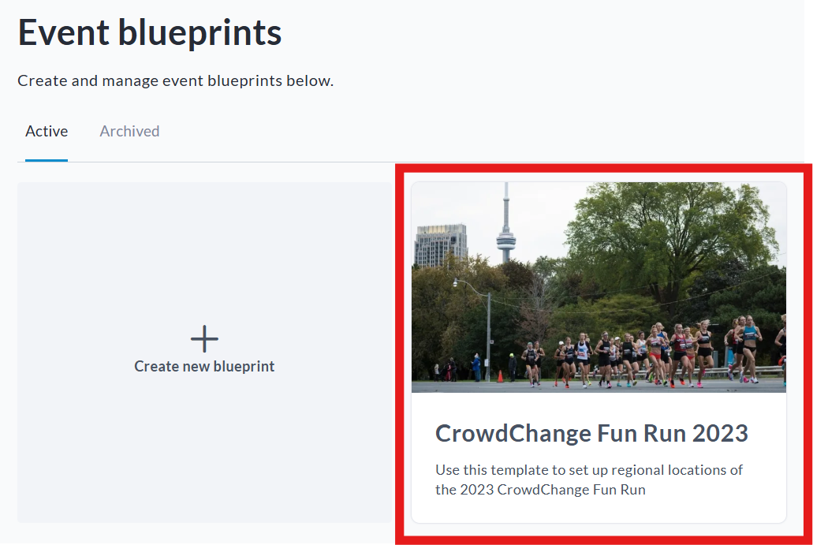813x545 pixels.
Task: Switch to the Archived tab
Action: 129,132
